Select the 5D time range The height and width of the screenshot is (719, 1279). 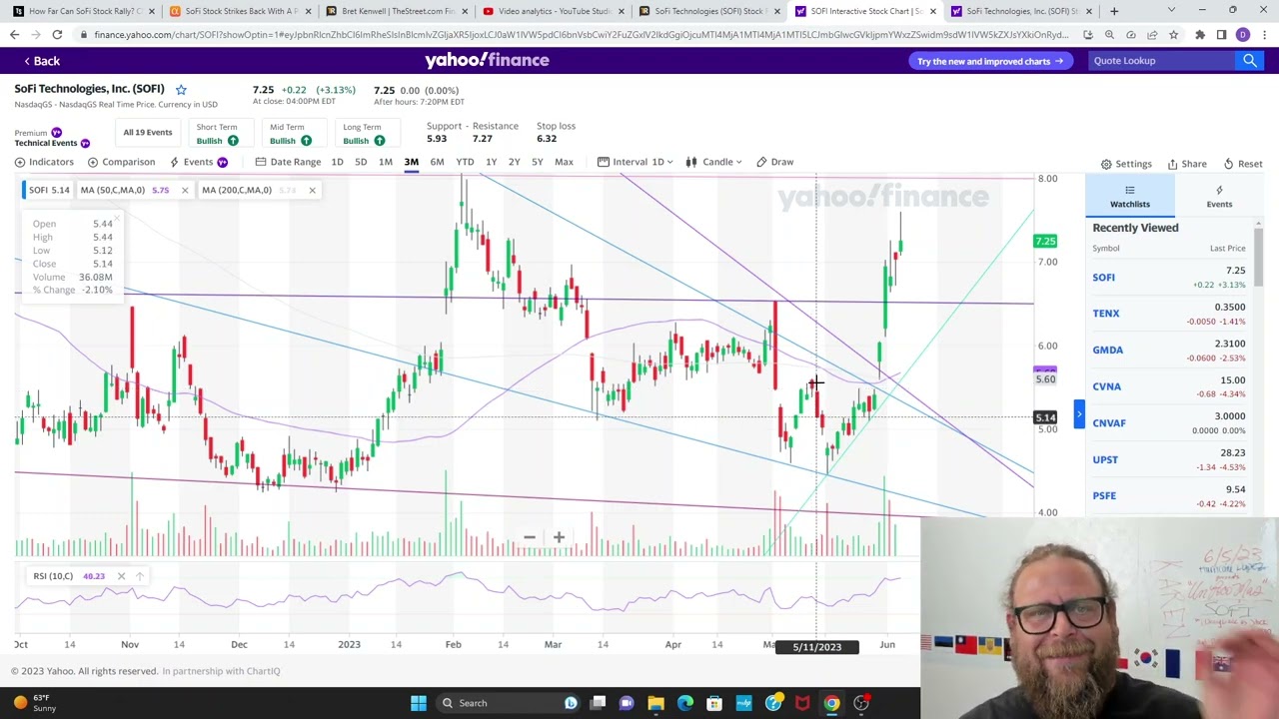(361, 162)
